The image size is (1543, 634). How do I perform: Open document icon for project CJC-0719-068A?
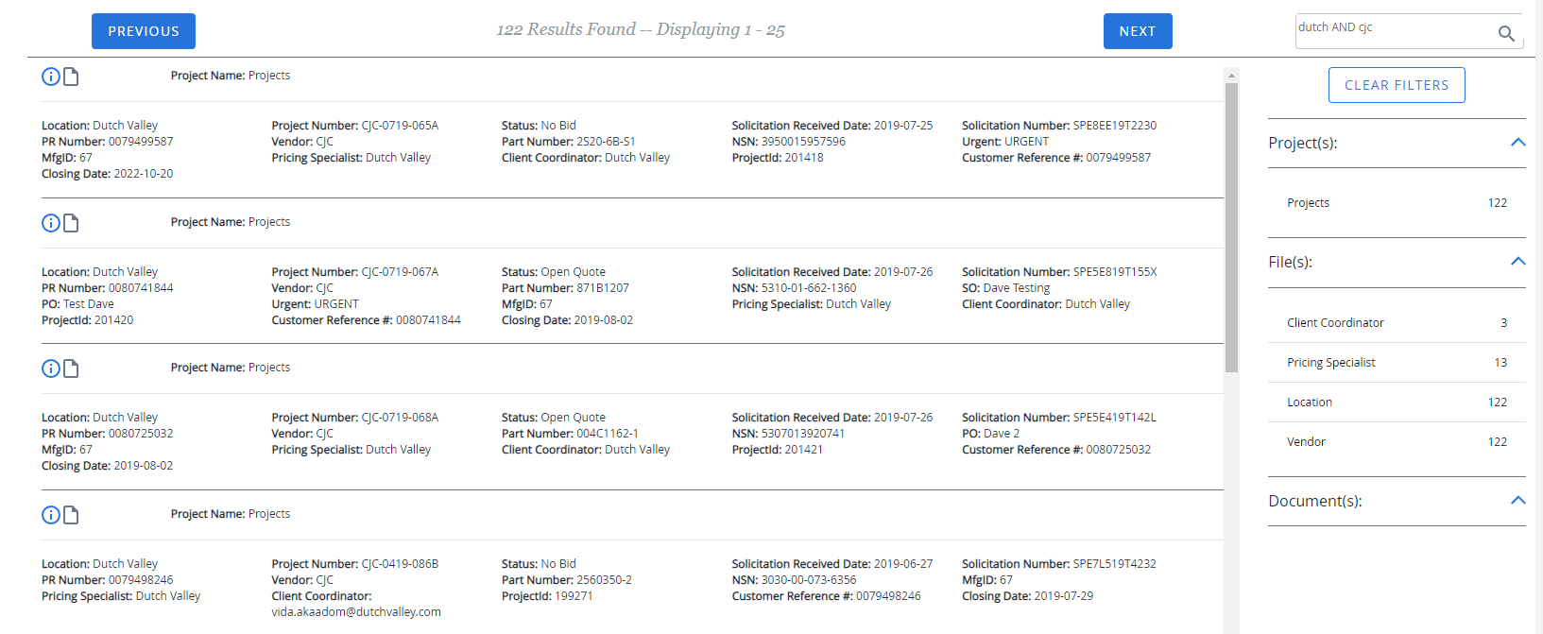click(x=71, y=368)
